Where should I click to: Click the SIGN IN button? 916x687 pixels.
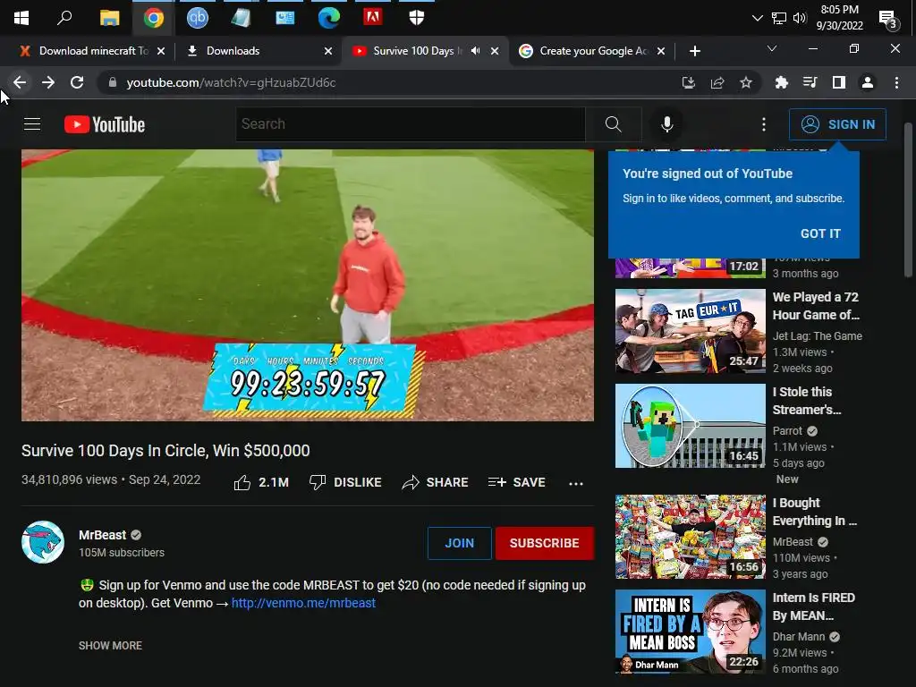pos(837,124)
